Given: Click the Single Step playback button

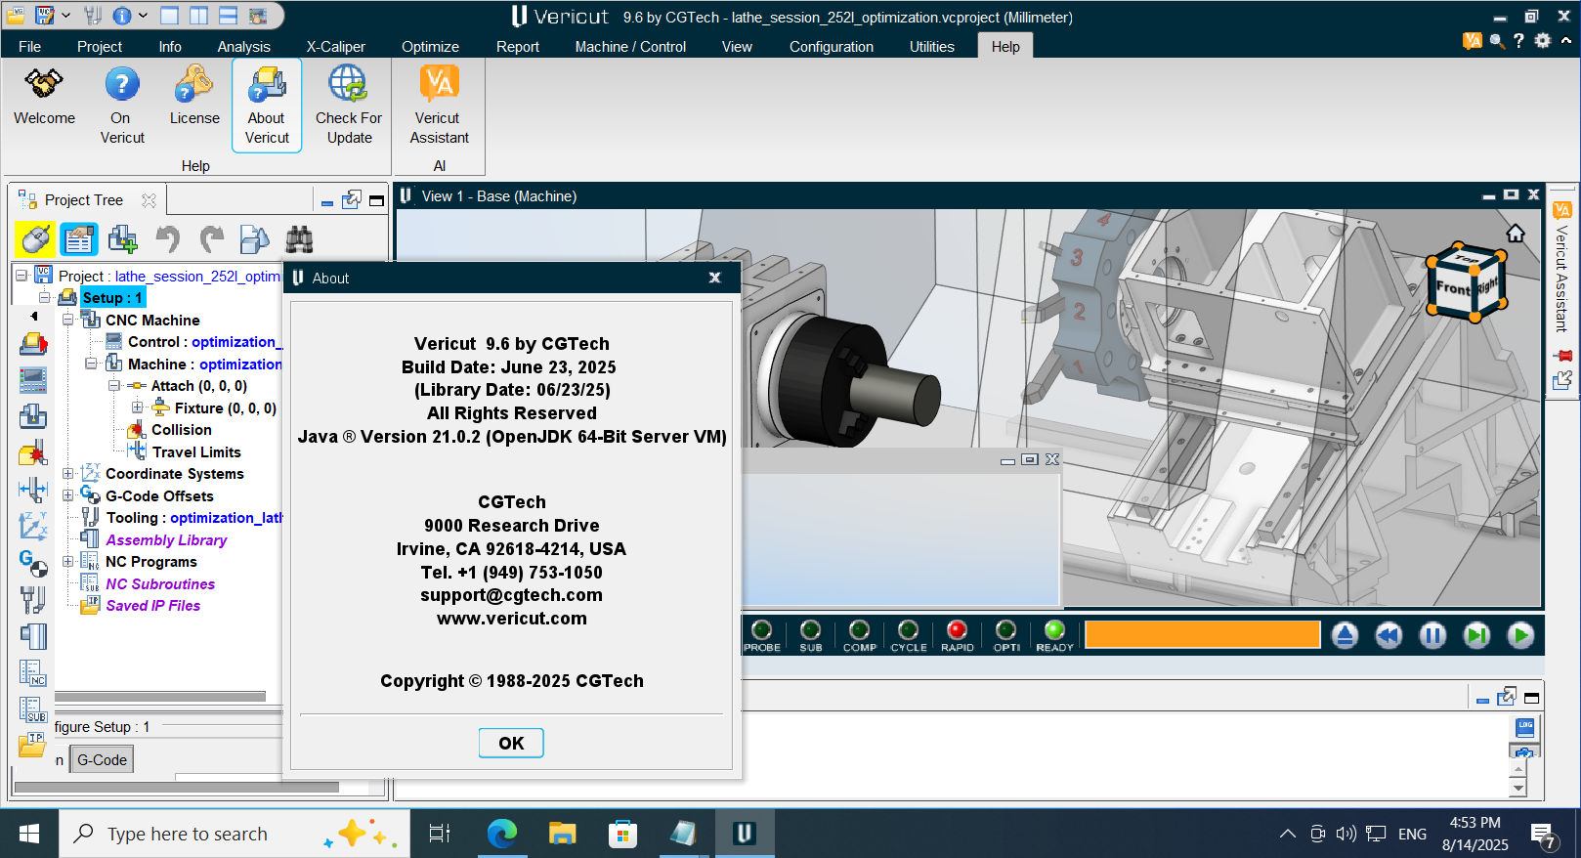Looking at the screenshot, I should (1476, 636).
